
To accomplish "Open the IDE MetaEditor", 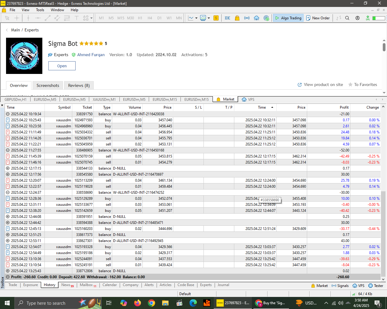I will (227, 18).
